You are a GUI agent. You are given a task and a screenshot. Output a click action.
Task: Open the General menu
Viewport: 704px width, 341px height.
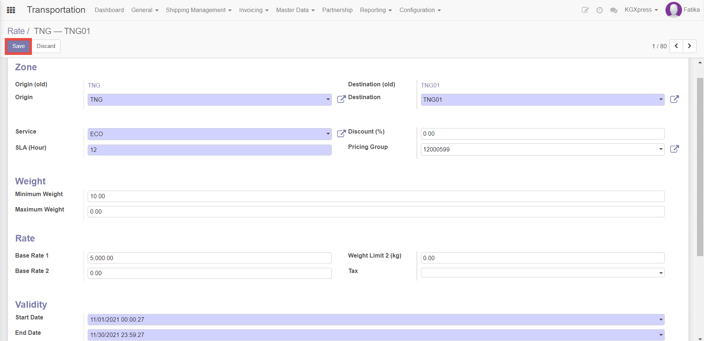click(145, 10)
